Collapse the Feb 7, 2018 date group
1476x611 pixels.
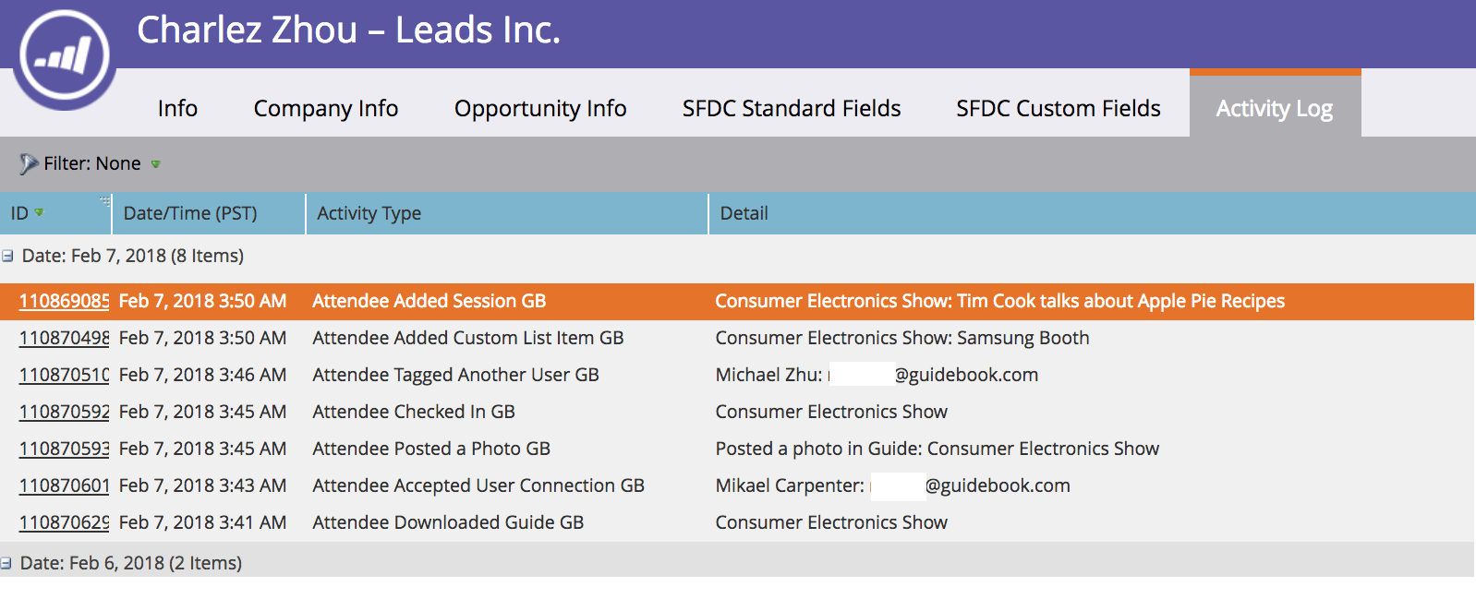point(7,257)
